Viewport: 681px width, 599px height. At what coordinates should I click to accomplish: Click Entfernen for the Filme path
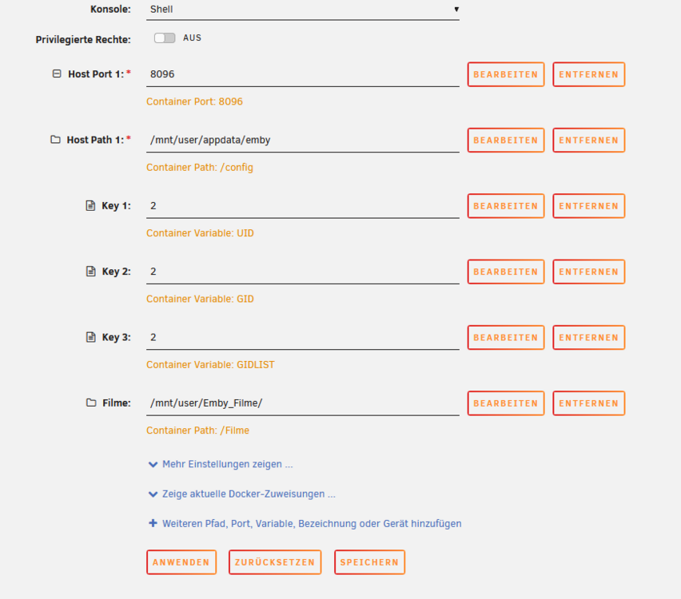(x=589, y=403)
